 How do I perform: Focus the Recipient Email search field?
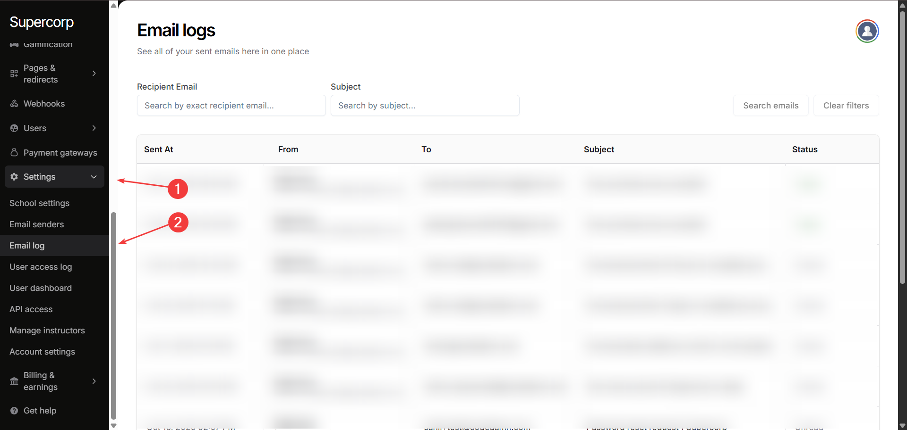tap(231, 106)
